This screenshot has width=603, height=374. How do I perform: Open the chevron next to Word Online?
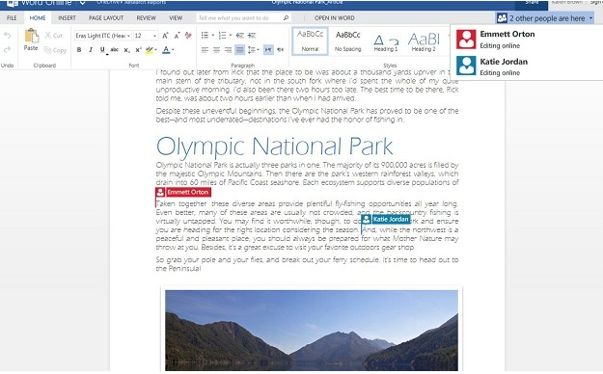tap(82, 3)
